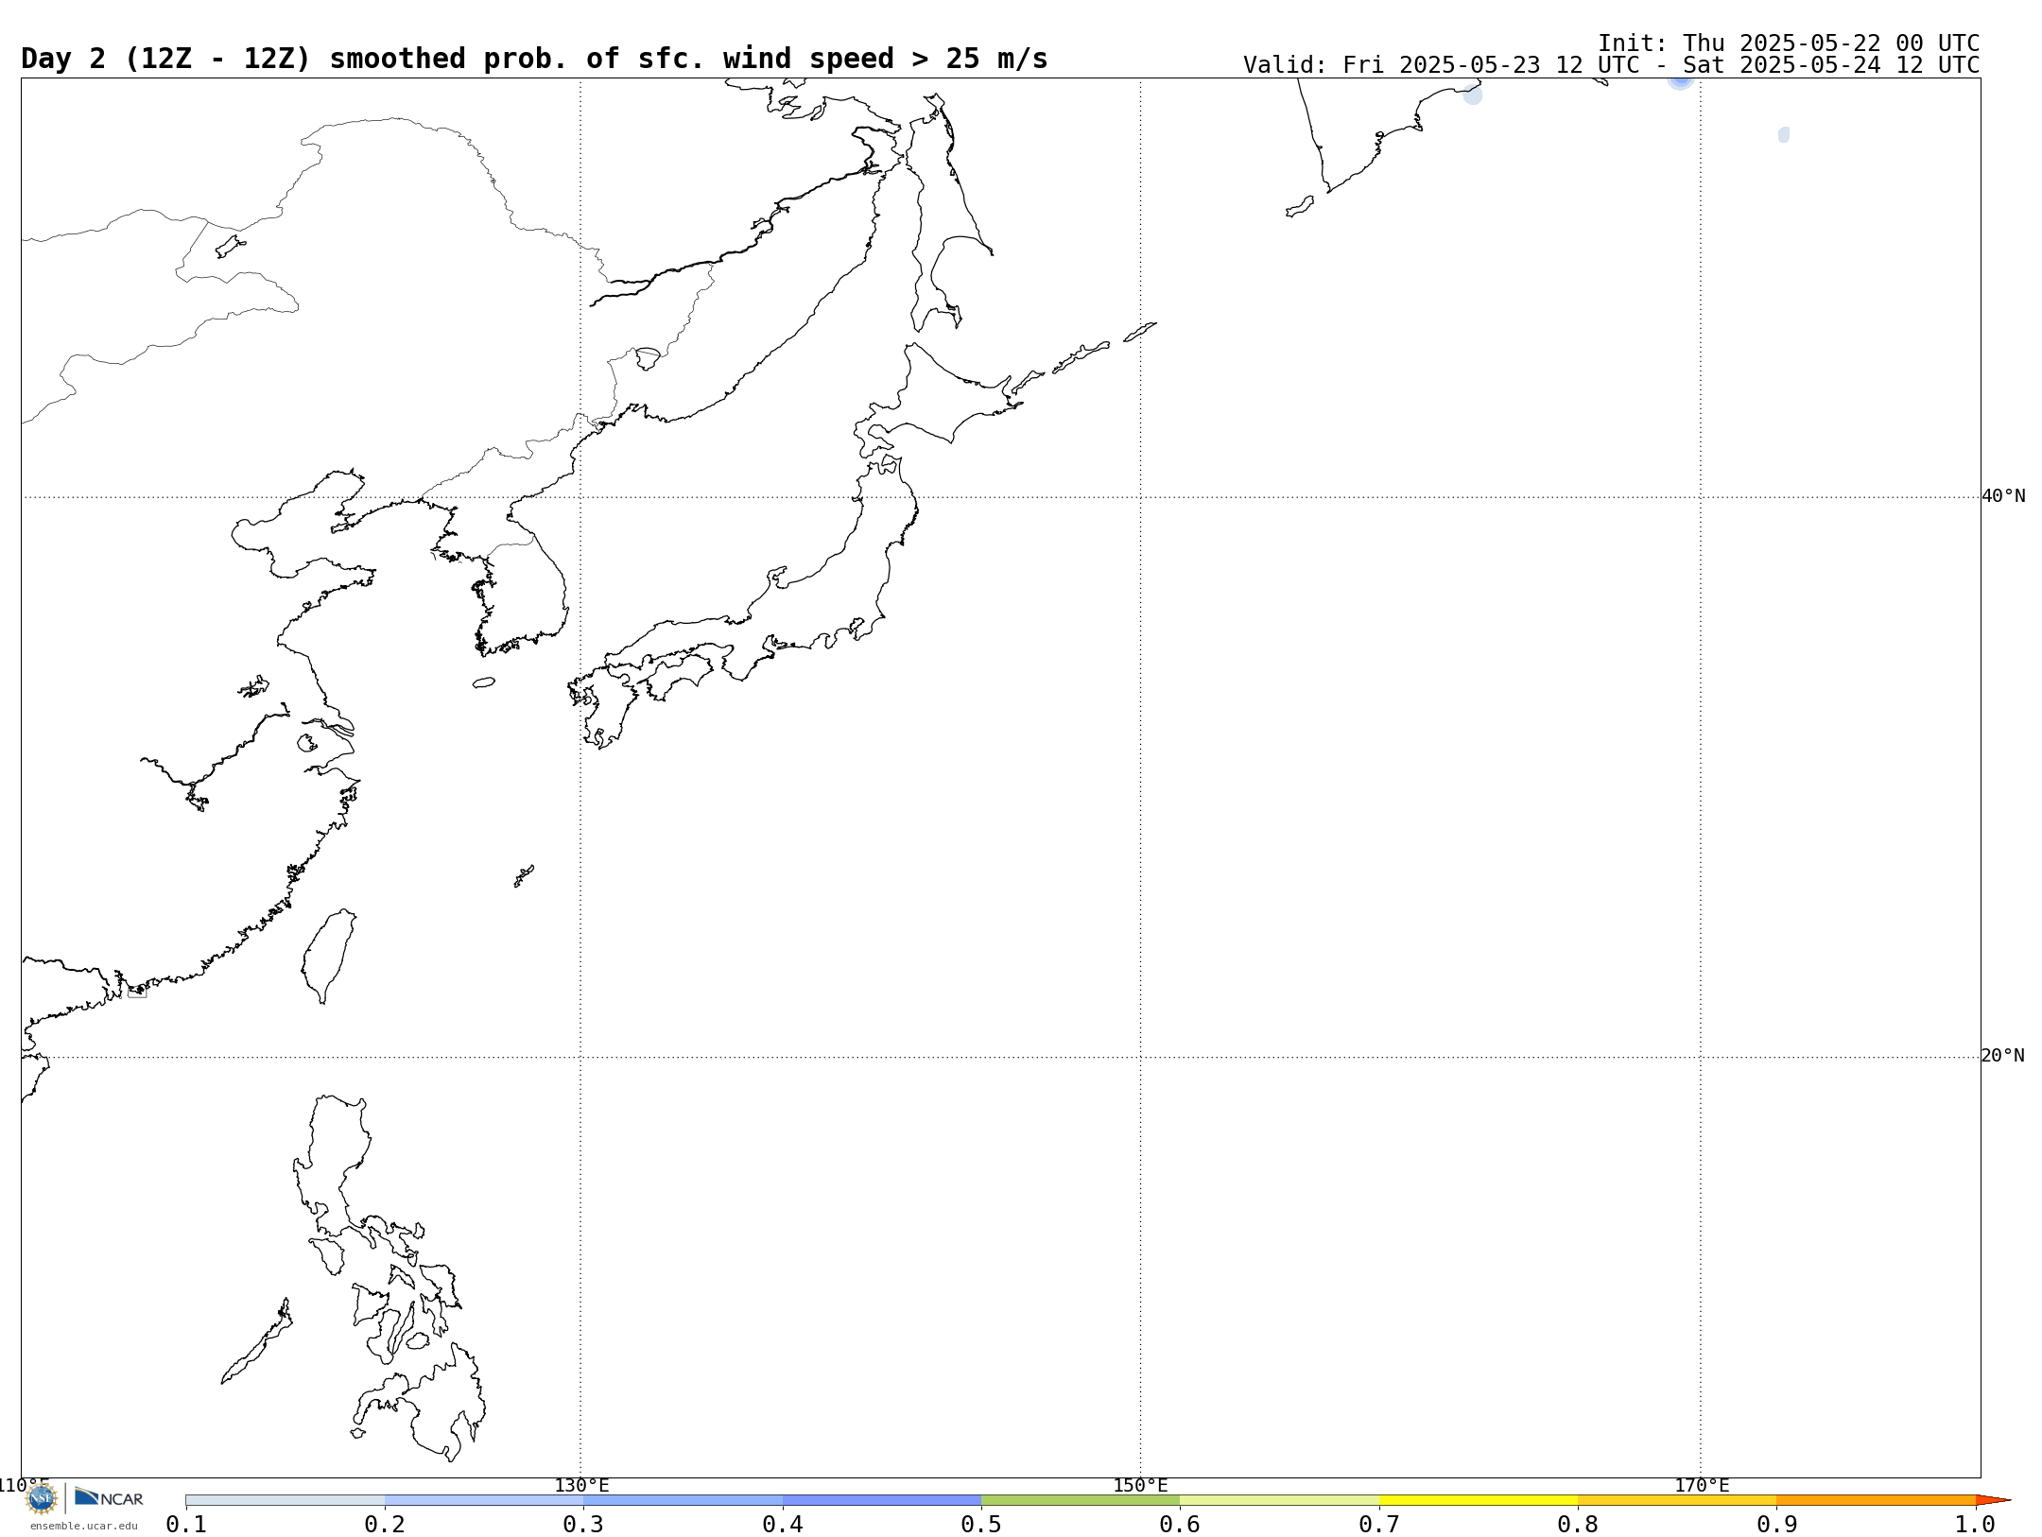The height and width of the screenshot is (1537, 2042).
Task: Click the 0.3 colorbar label
Action: (x=583, y=1524)
